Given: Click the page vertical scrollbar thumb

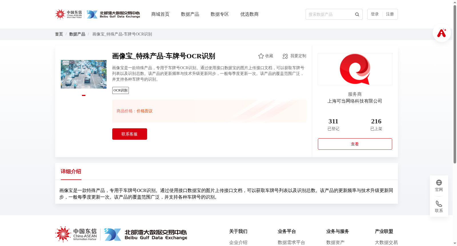Looking at the screenshot, I should click(455, 84).
